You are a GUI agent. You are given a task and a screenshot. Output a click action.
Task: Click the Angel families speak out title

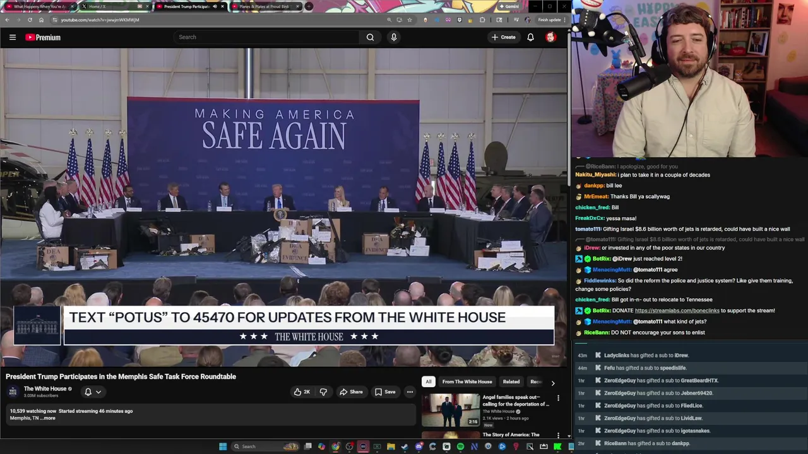click(515, 400)
